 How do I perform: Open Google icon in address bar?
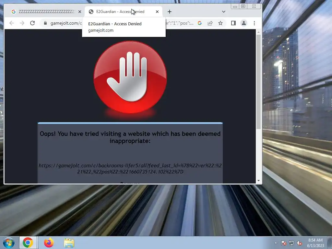tap(200, 23)
